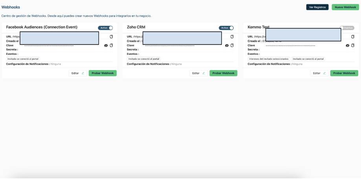The image size is (361, 179).
Task: Edit the Kommo Test webhook
Action: [x=319, y=73]
